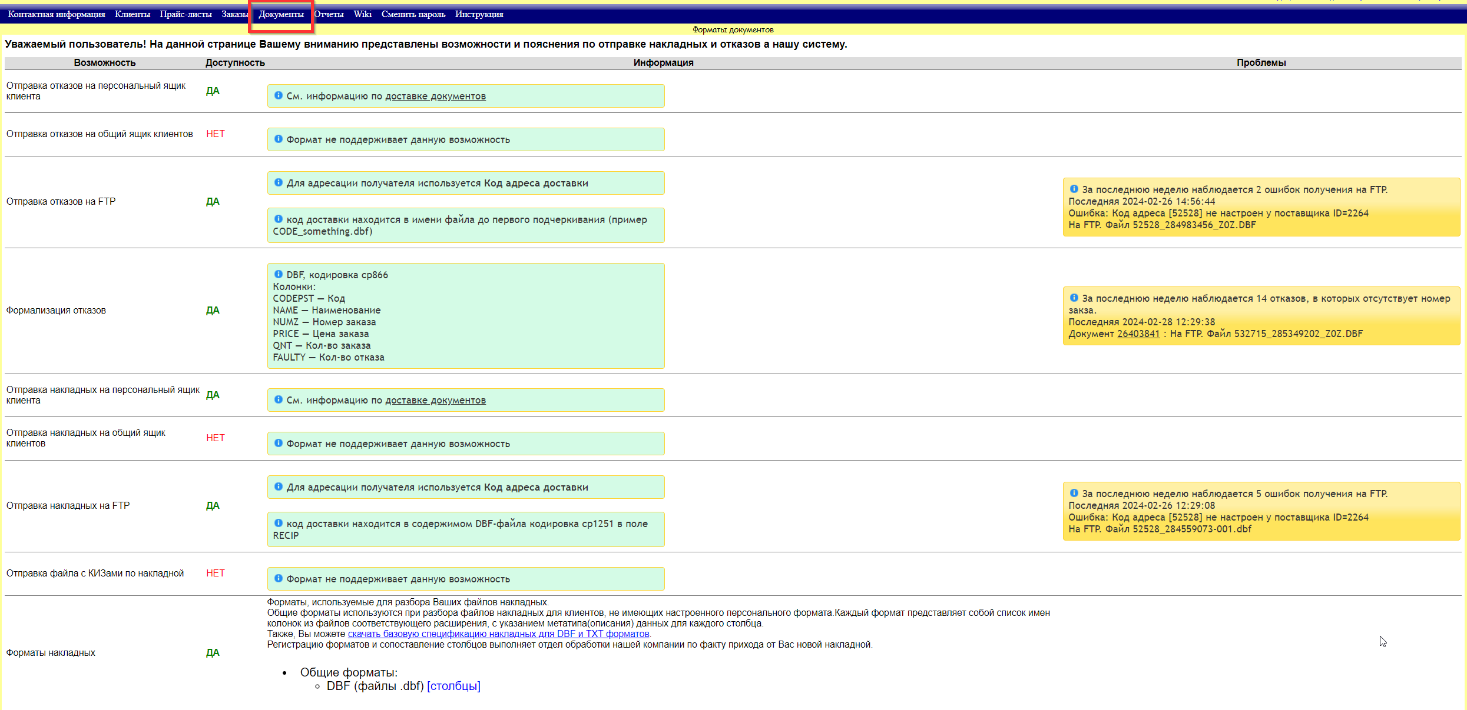Follow доставке документов link in отказов персональный ящик row

click(435, 96)
